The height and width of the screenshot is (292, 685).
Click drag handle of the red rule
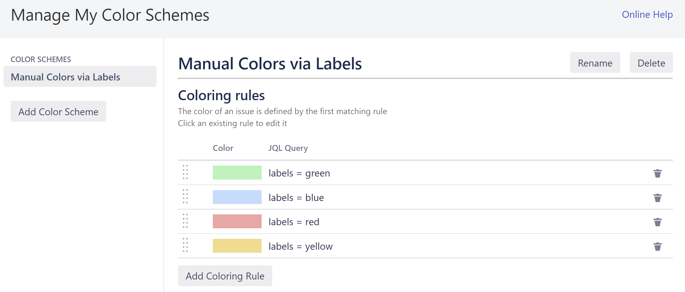[185, 221]
